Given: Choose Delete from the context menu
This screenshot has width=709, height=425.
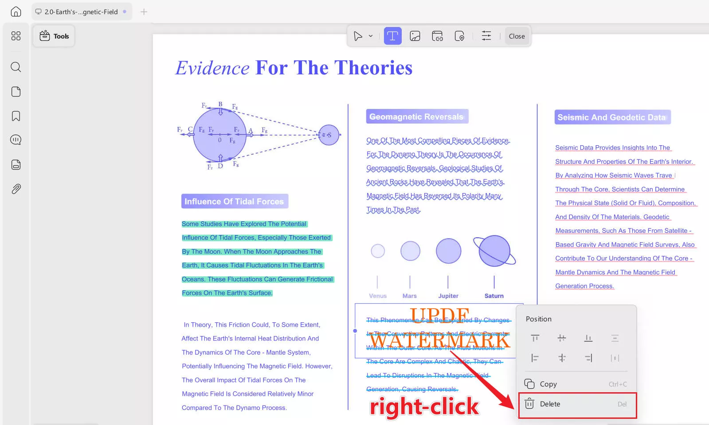Looking at the screenshot, I should coord(577,404).
